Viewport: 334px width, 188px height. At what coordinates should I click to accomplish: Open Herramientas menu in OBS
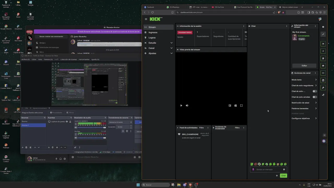point(84,60)
